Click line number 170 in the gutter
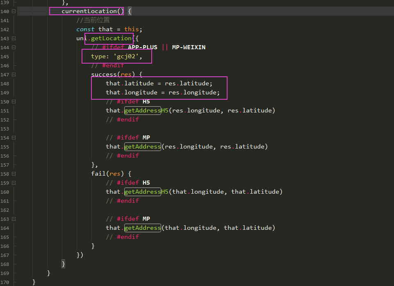 (x=5, y=282)
